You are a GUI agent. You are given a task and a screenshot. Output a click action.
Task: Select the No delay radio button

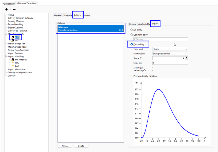click(131, 30)
